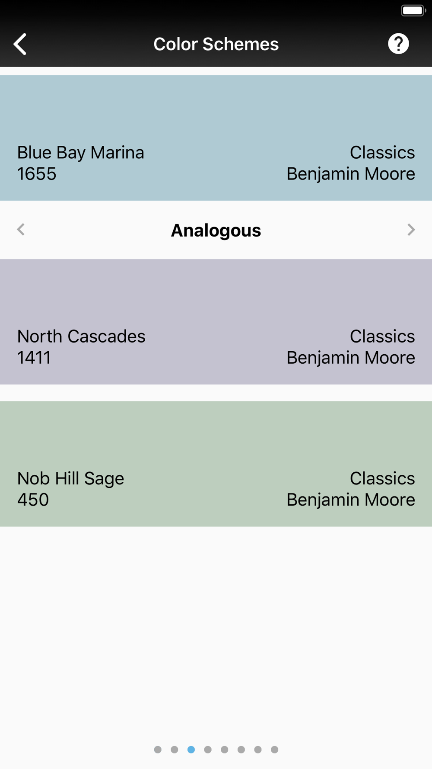Select the Nob Hill Sage color swatch
432x769 pixels.
pyautogui.click(x=216, y=464)
